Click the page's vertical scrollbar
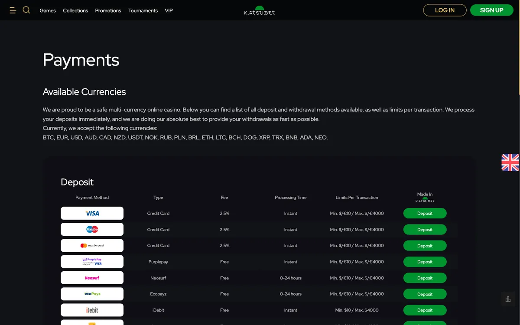The width and height of the screenshot is (520, 325). coord(518,48)
